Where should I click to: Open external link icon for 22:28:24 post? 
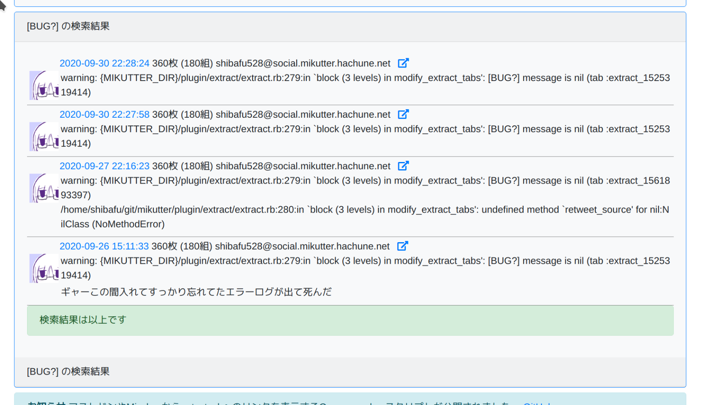(403, 63)
